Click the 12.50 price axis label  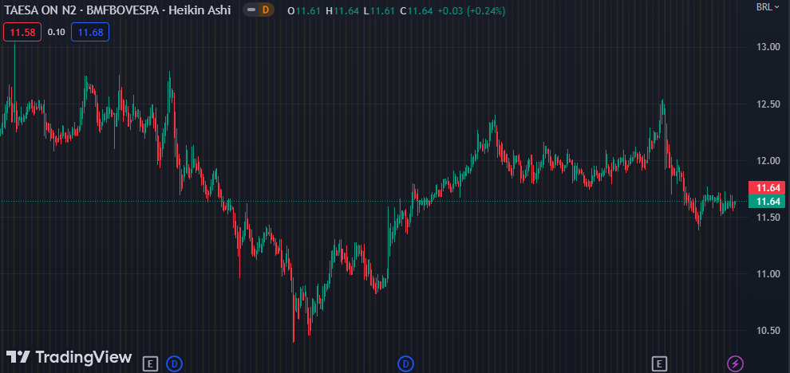pos(768,104)
